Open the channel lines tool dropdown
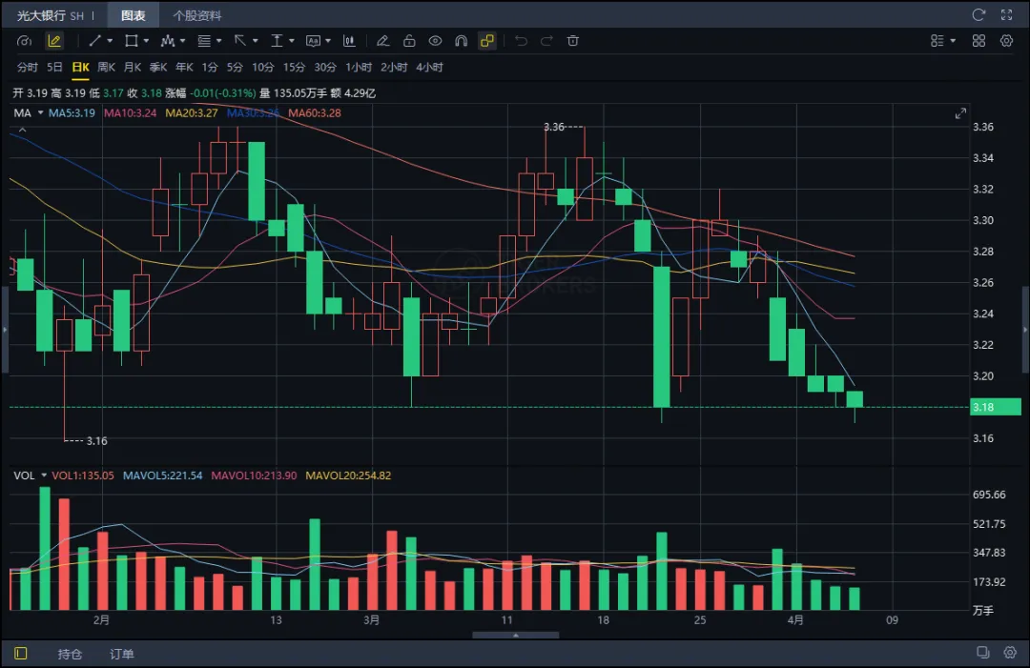 [x=218, y=41]
